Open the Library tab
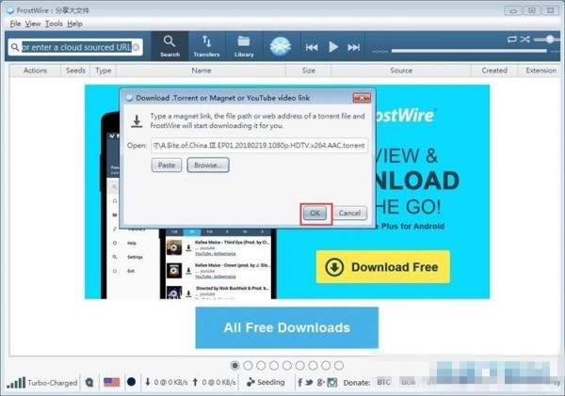This screenshot has height=396, width=565. tap(244, 45)
